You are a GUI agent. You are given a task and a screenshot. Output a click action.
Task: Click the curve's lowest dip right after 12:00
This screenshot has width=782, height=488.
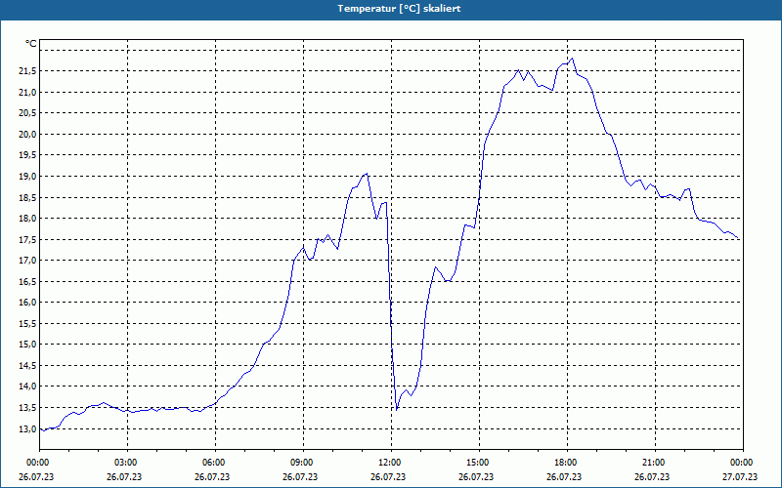(x=396, y=410)
